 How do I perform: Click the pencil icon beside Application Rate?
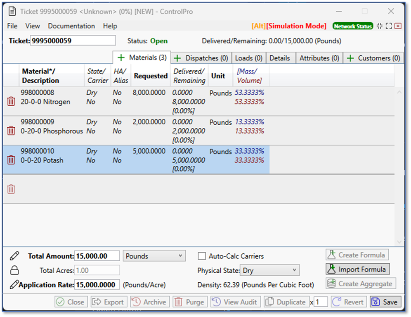tap(14, 284)
